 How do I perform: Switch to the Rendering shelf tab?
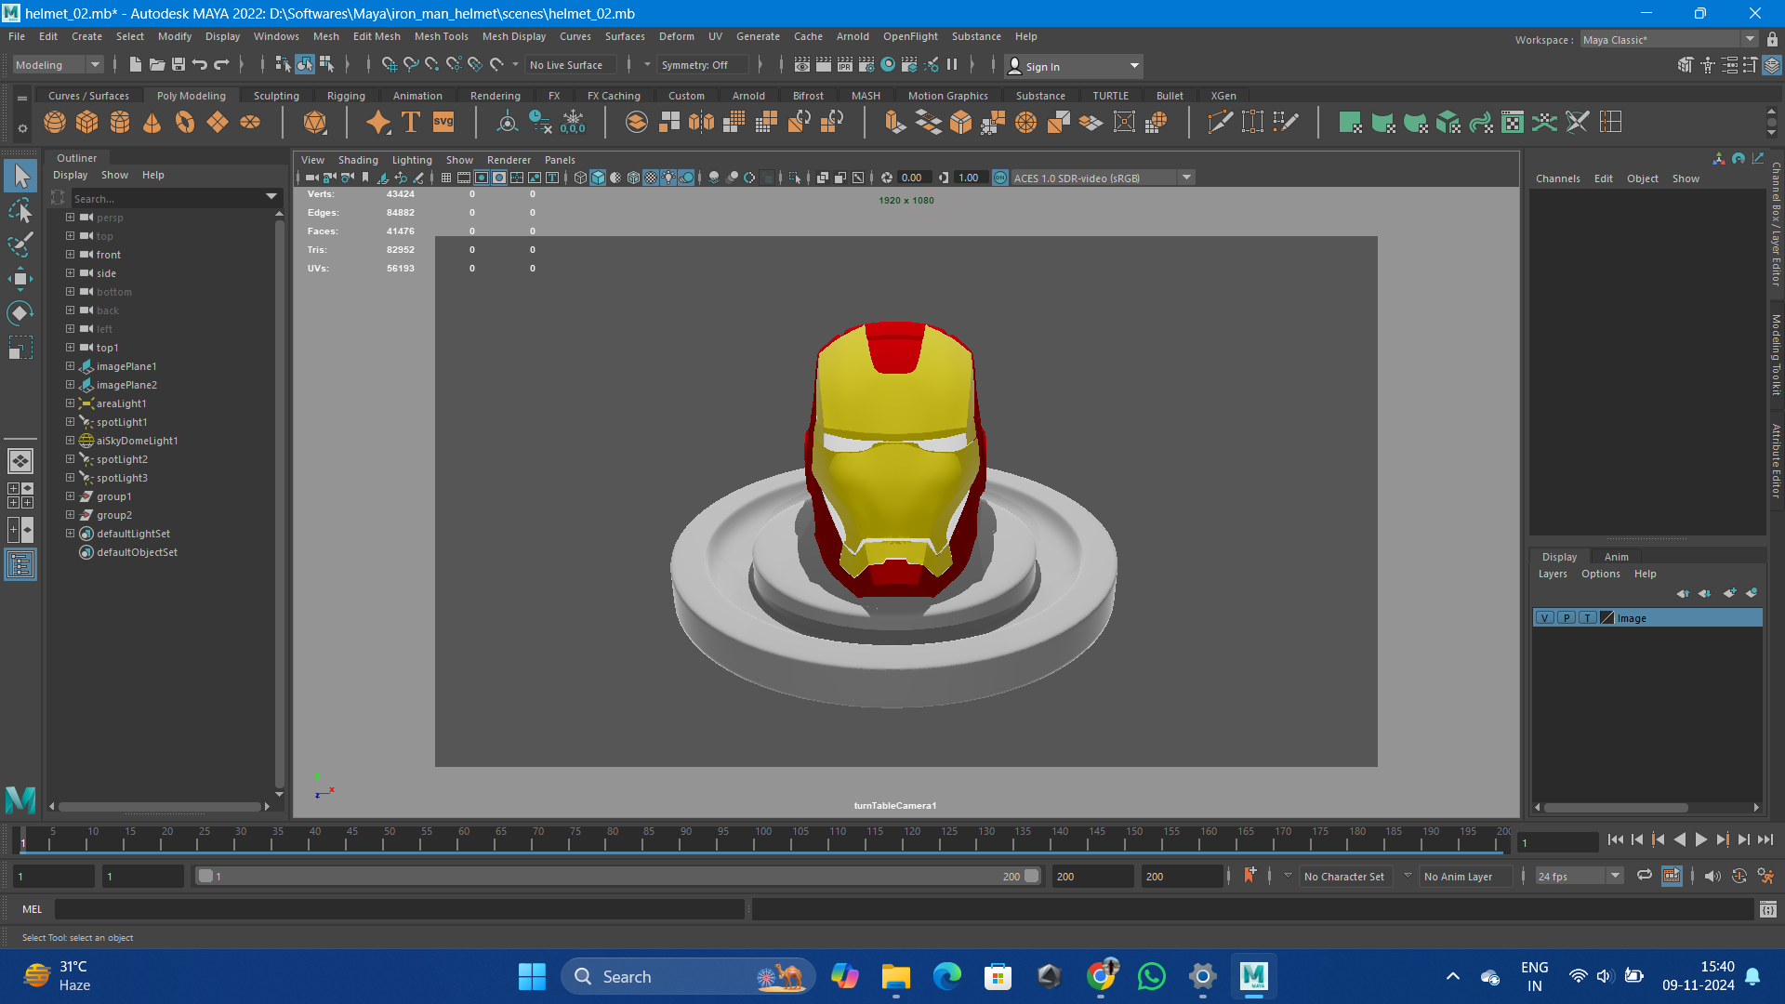[x=495, y=96]
